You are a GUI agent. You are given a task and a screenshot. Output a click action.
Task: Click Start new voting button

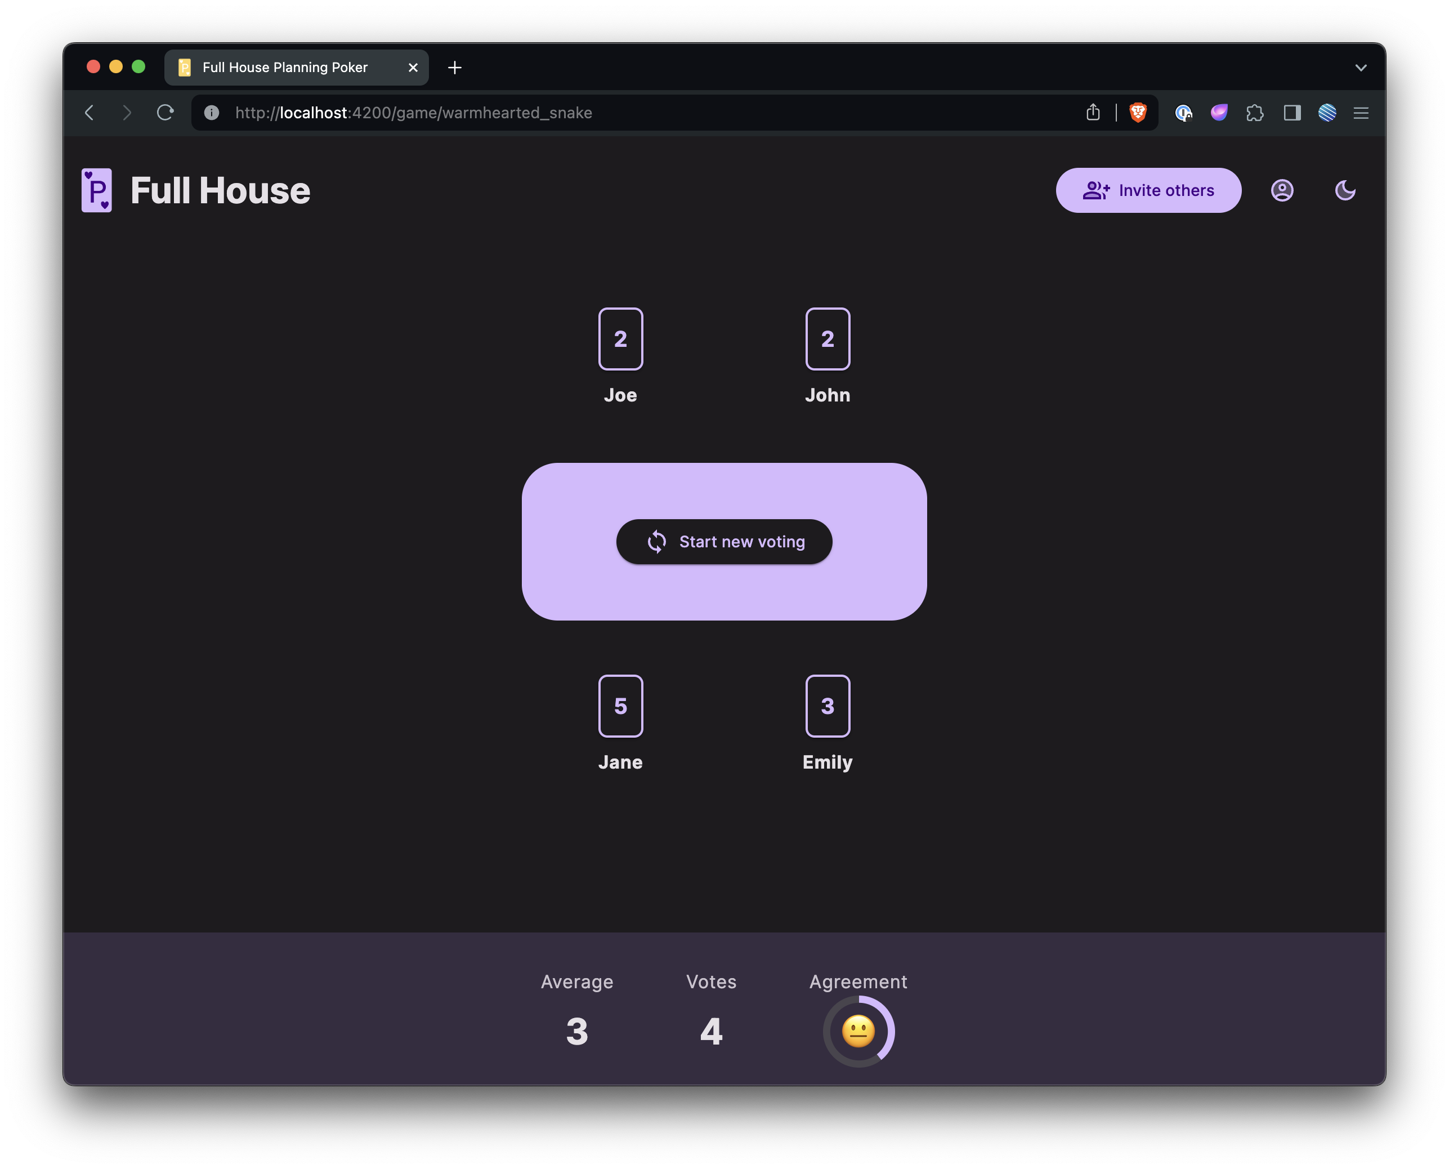(724, 541)
